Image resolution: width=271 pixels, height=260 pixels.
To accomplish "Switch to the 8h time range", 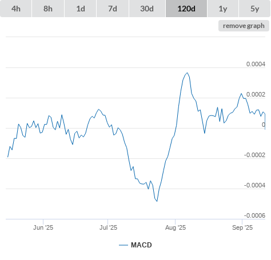I will [x=48, y=9].
